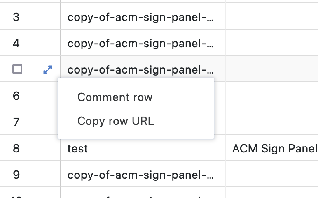Click the ACM Sign Panel cell
The height and width of the screenshot is (198, 318).
tap(274, 148)
